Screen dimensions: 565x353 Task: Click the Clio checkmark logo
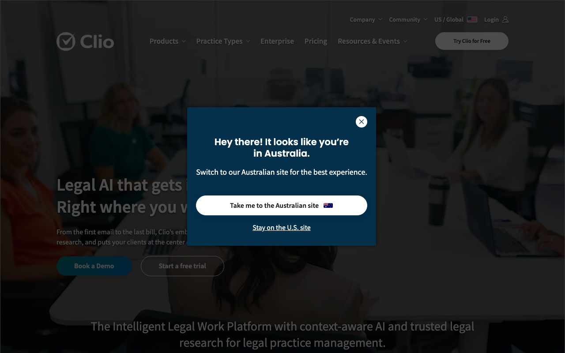66,41
